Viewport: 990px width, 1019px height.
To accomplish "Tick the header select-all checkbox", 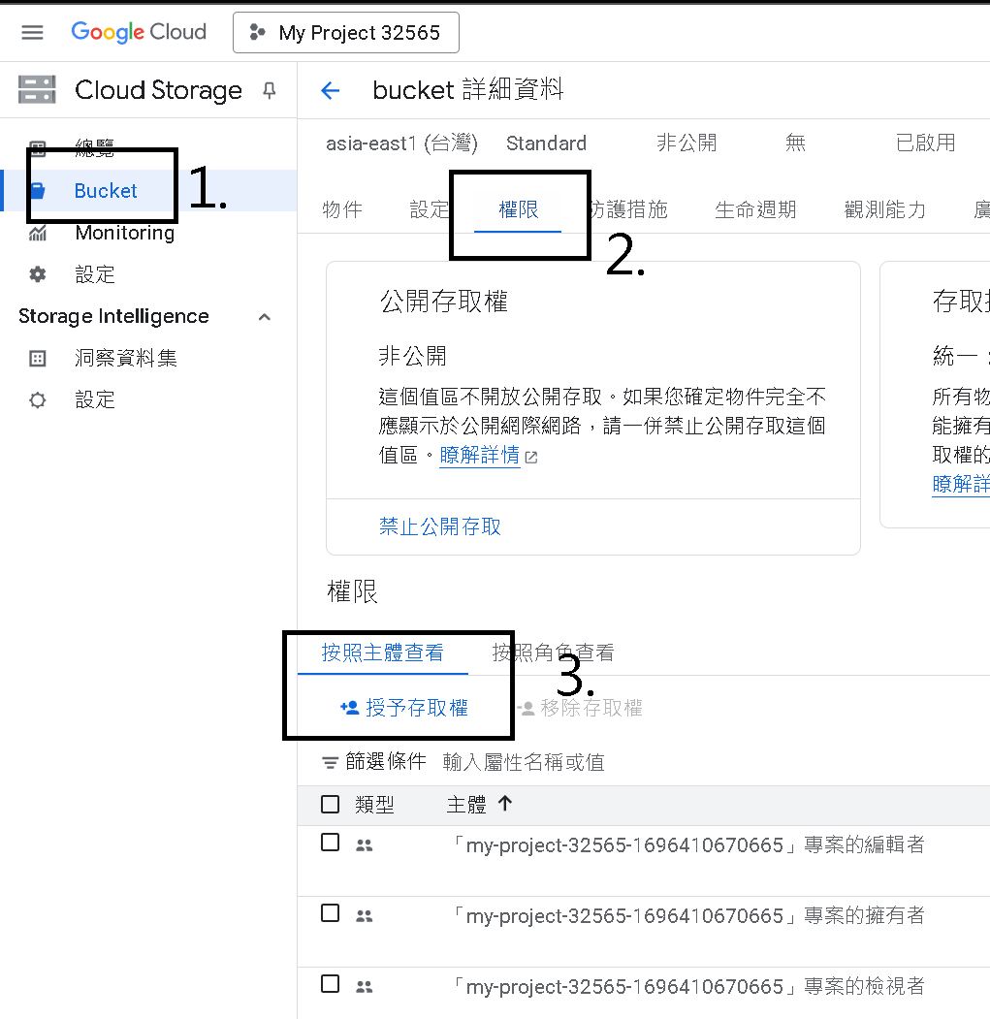I will click(x=331, y=805).
